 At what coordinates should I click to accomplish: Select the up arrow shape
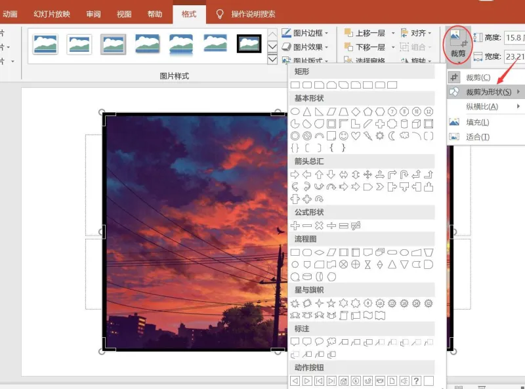point(319,174)
